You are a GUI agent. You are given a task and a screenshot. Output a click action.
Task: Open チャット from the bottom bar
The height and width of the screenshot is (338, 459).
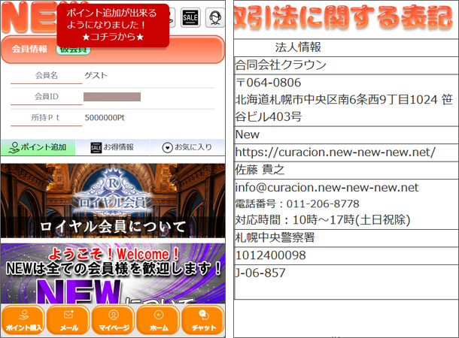coord(202,320)
